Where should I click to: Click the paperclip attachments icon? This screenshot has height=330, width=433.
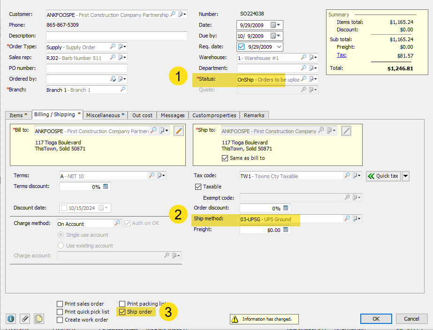pyautogui.click(x=25, y=319)
